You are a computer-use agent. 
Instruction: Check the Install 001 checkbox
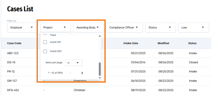[x=45, y=42]
